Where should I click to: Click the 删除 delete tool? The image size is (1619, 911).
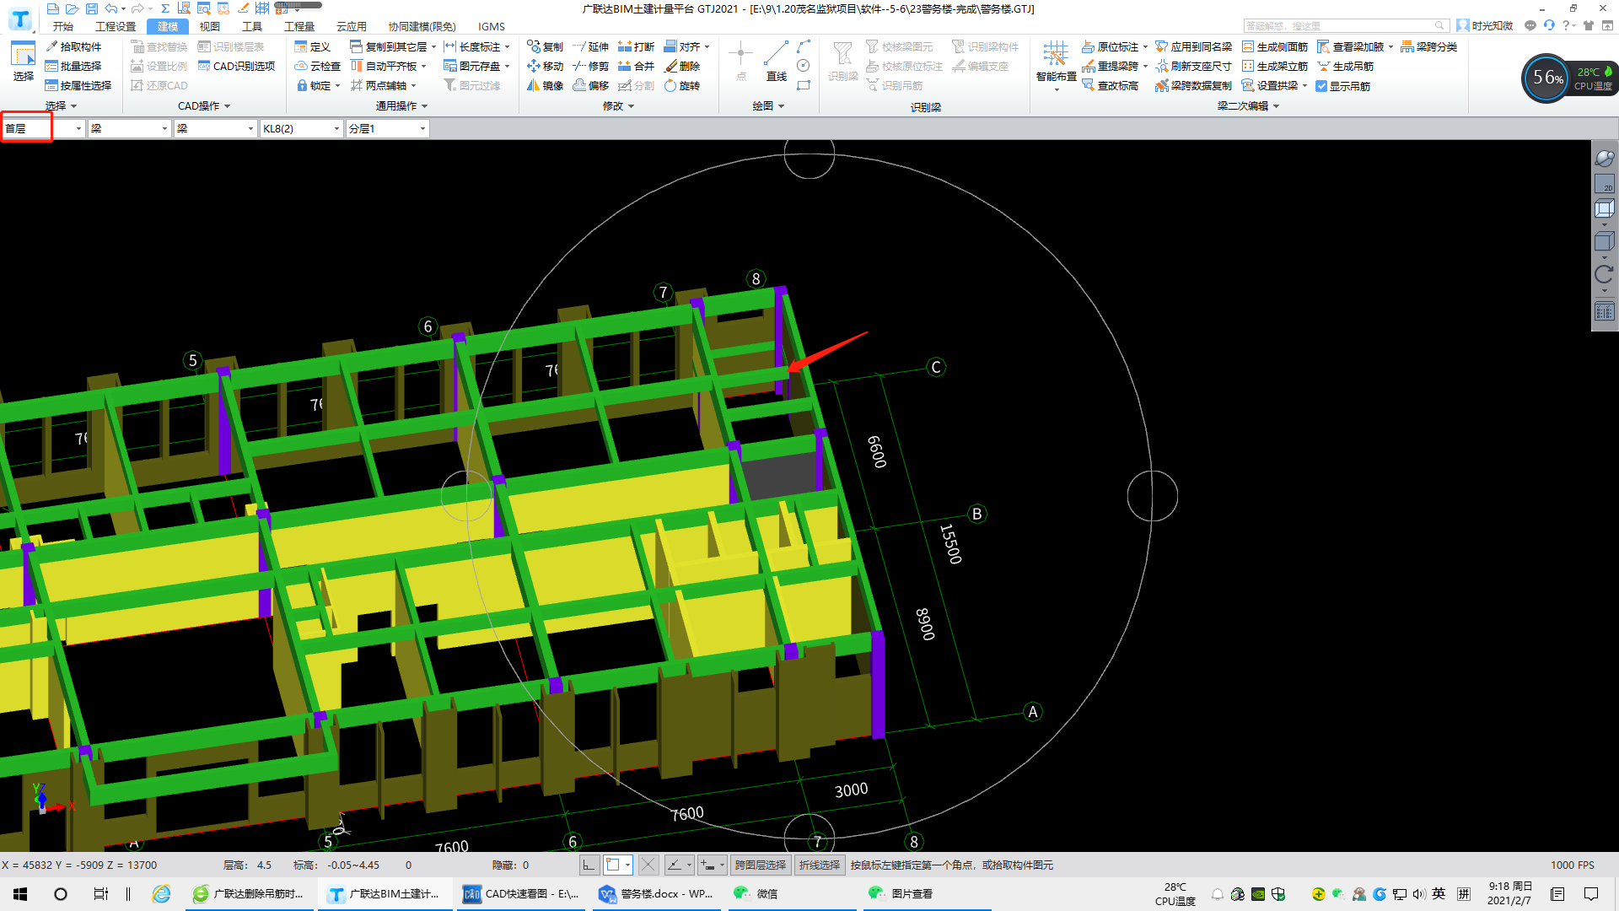[682, 66]
